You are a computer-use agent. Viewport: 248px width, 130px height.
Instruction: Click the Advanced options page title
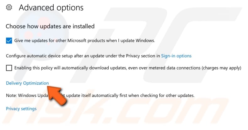[51, 8]
